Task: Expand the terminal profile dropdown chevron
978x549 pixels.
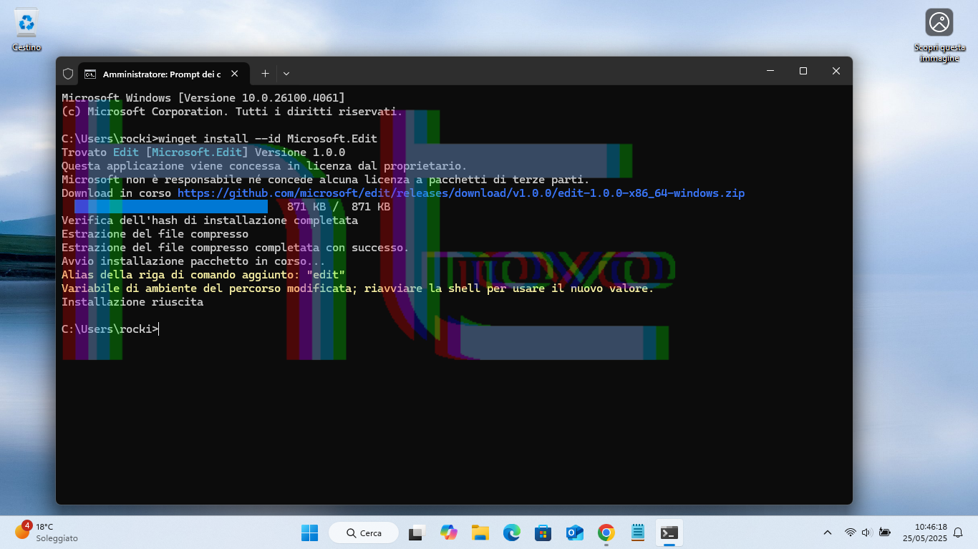Action: pos(286,73)
